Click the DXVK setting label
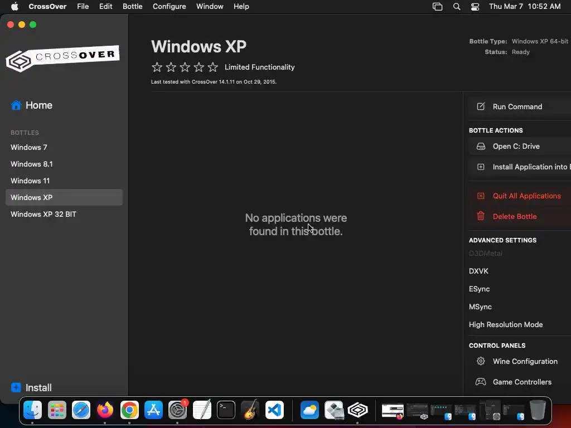The height and width of the screenshot is (428, 571). 478,271
